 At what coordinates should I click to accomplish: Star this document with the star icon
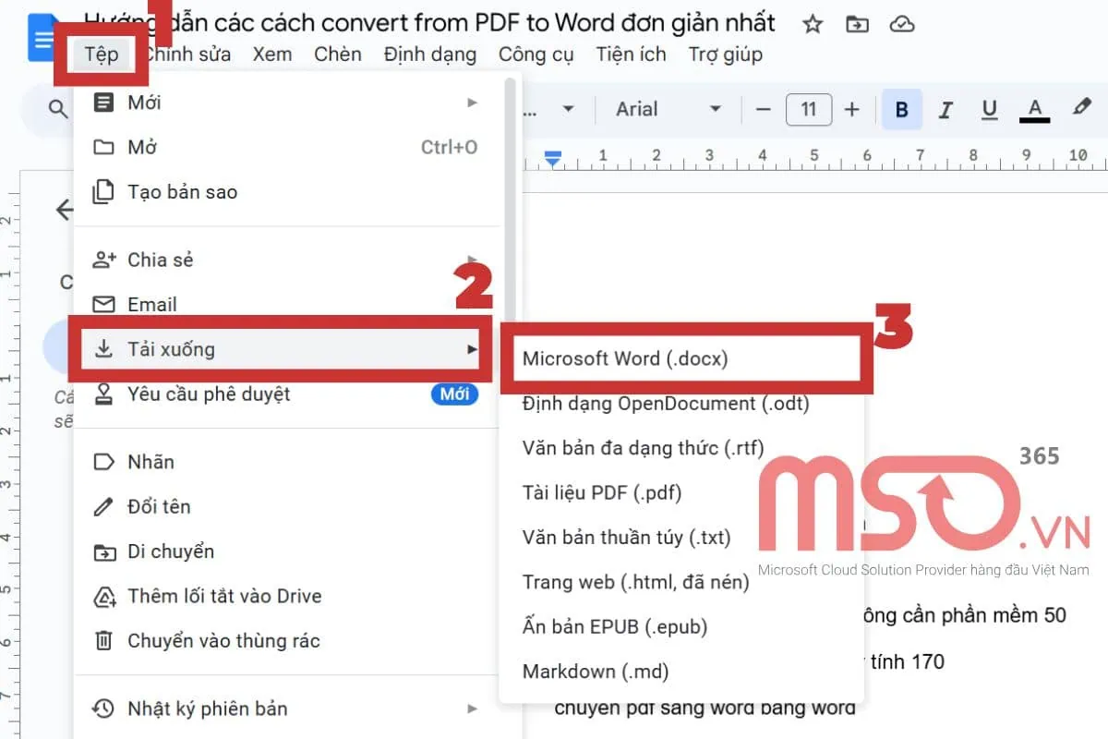point(813,24)
